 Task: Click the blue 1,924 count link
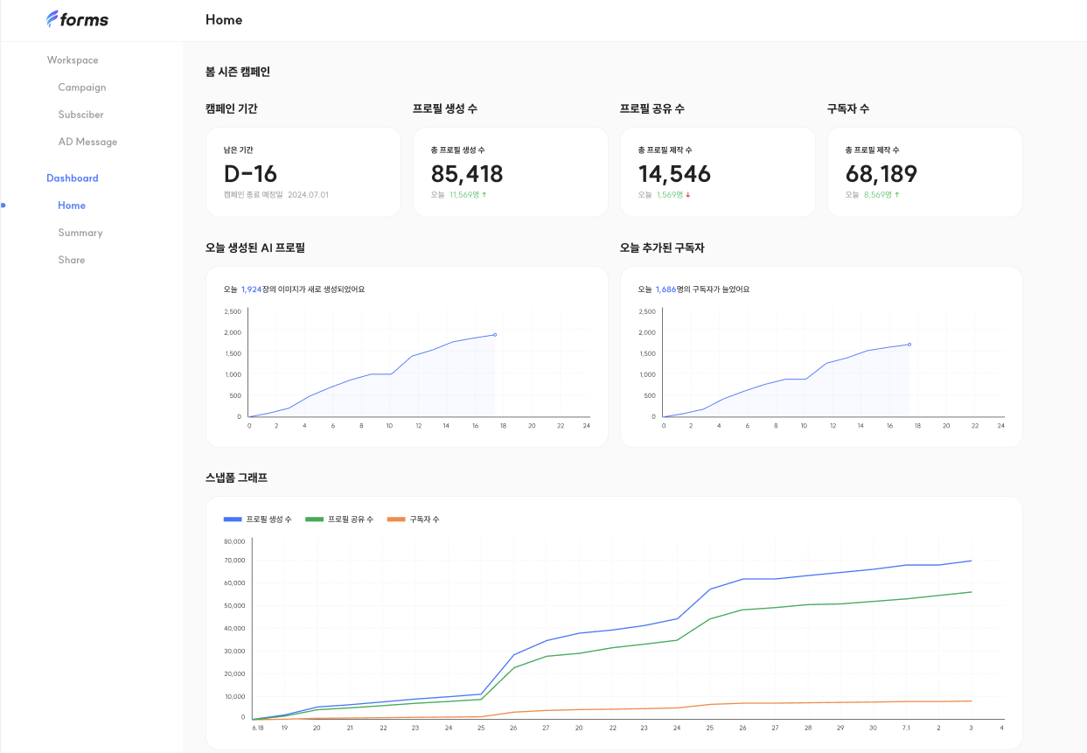point(251,289)
